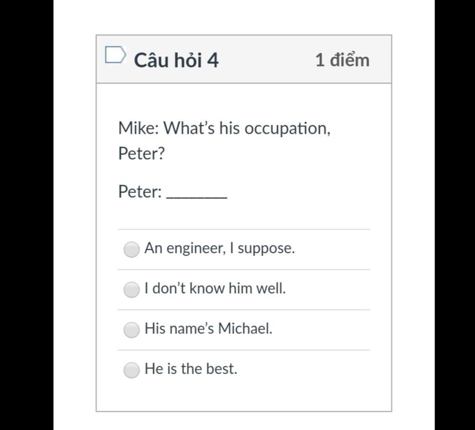The image size is (475, 430).
Task: Click the word 'What's' in Mike's question
Action: click(189, 128)
